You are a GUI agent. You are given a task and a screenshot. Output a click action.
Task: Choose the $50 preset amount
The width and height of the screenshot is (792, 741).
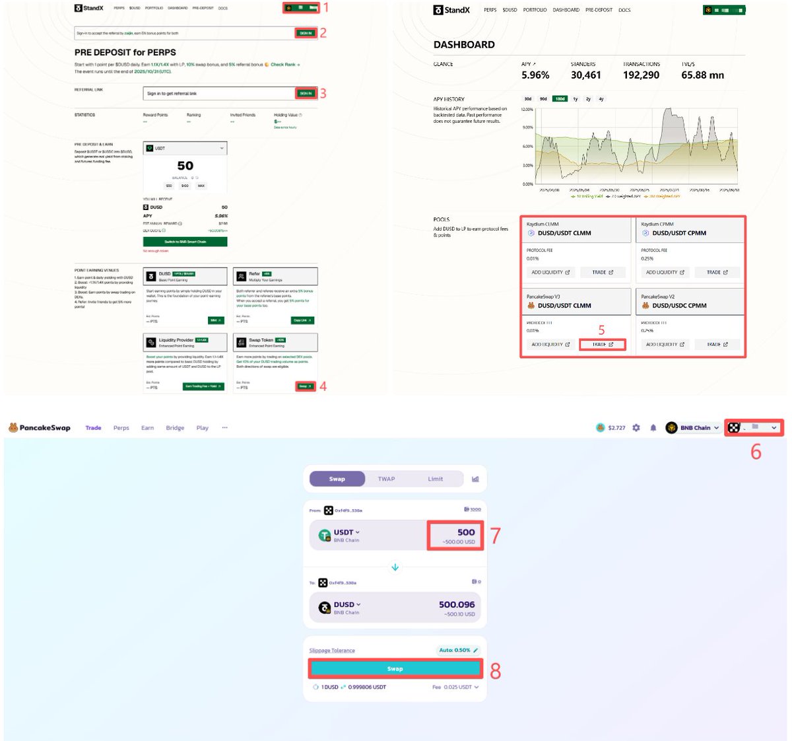point(169,186)
